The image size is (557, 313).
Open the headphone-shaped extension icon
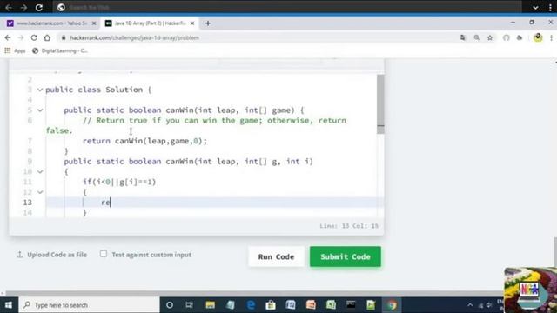(x=507, y=37)
